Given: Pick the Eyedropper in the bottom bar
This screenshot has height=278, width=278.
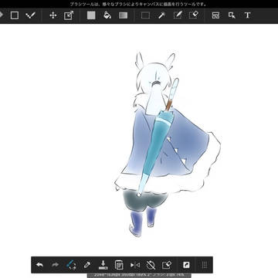Looking at the screenshot, I should pos(87,265).
